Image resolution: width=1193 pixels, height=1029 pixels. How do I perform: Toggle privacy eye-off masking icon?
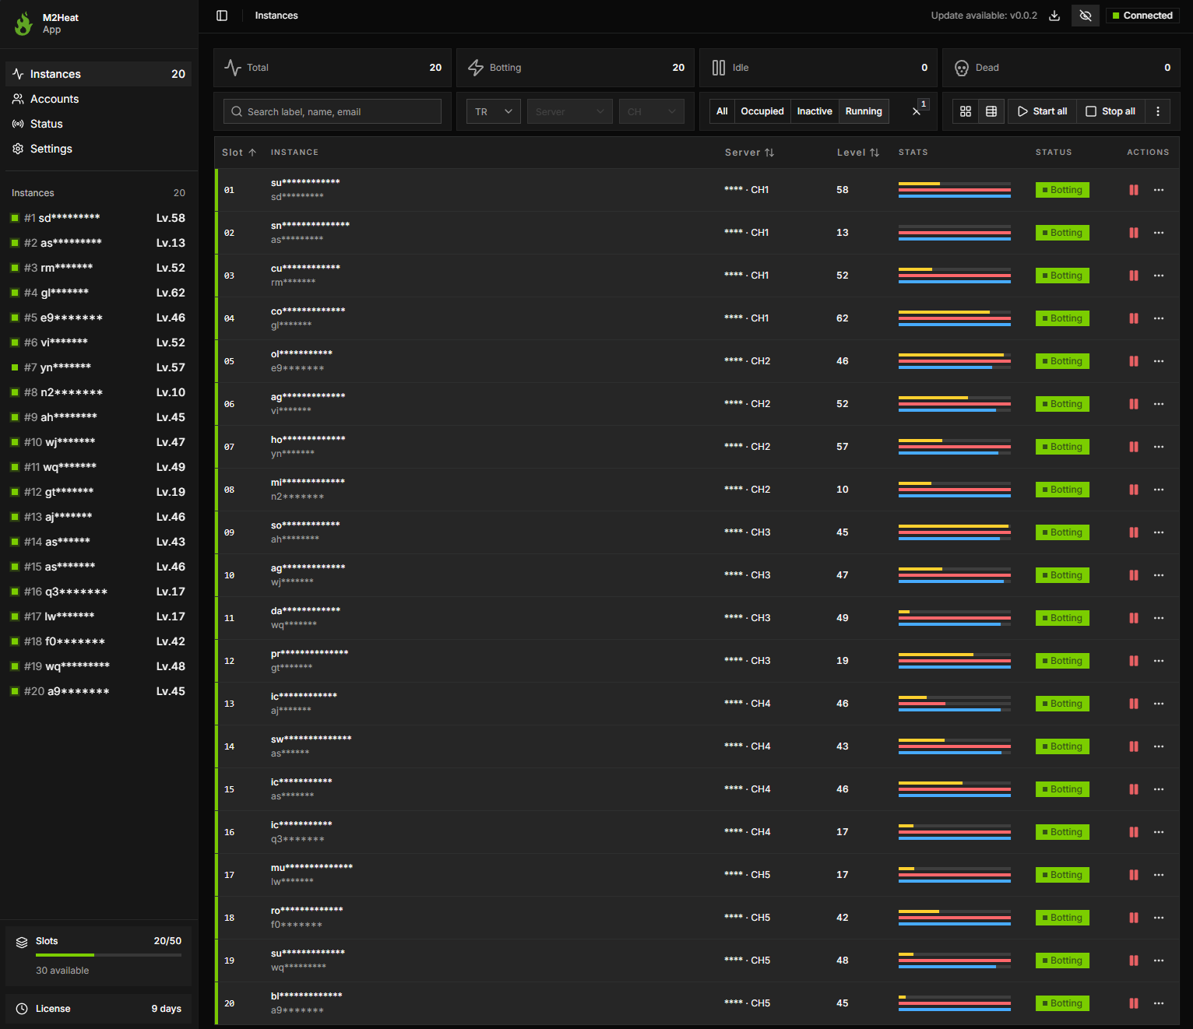pyautogui.click(x=1086, y=16)
